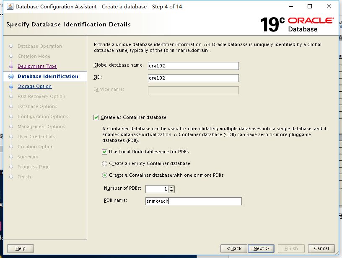
Task: Toggle Create as Container database checkbox
Action: (x=96, y=118)
